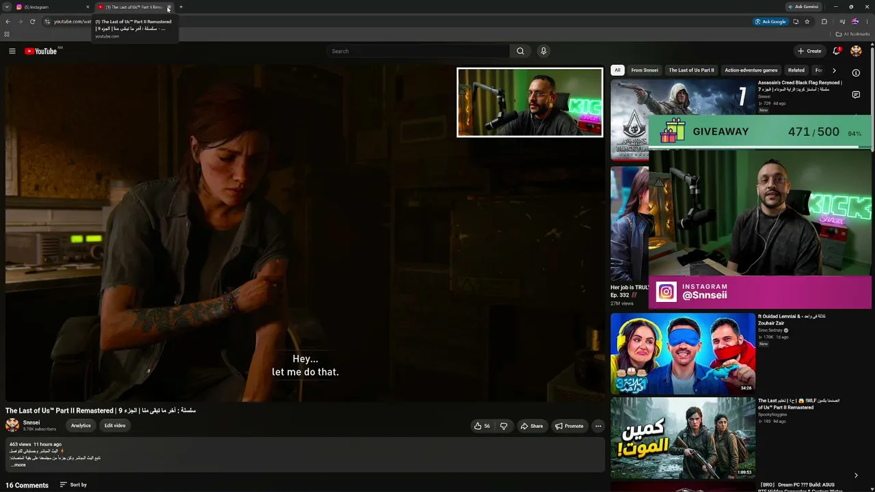The image size is (875, 492).
Task: Click the Analytics button
Action: tap(81, 426)
